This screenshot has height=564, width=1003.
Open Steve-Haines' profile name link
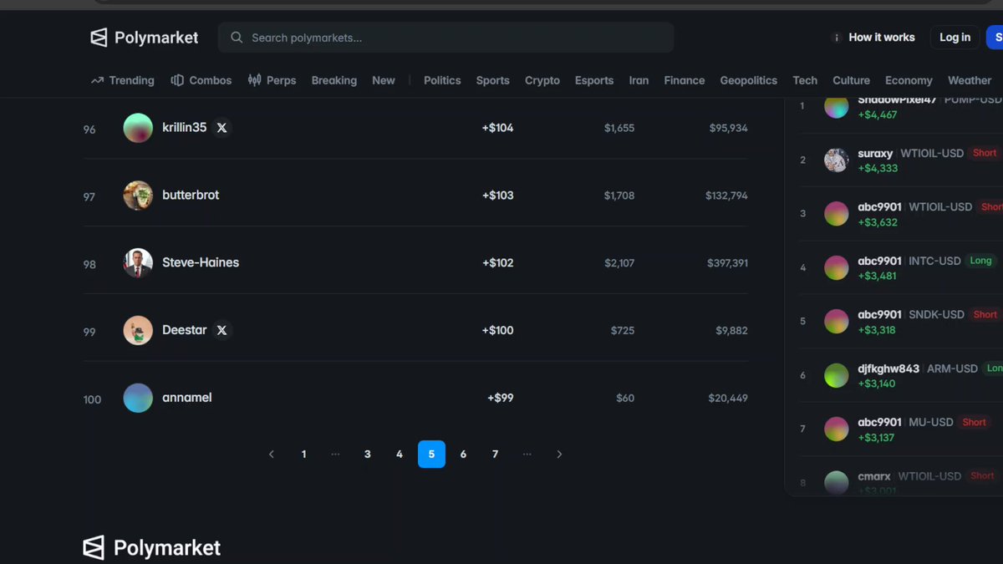point(201,262)
